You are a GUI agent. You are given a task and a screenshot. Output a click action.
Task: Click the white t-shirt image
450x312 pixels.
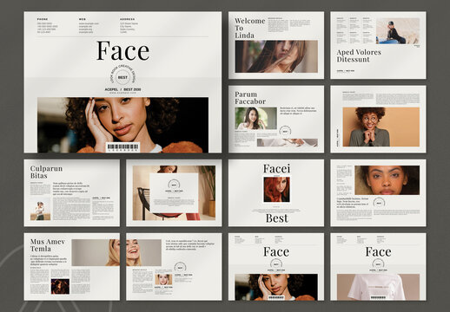pos(378,287)
